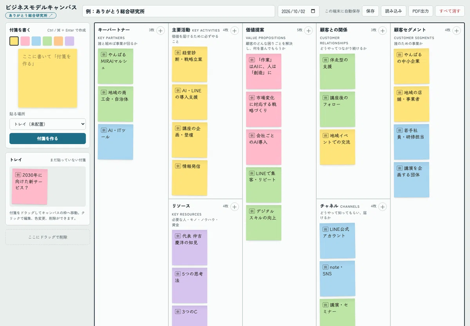This screenshot has width=470, height=326.
Task: Select the yellow sticky note color
Action: pyautogui.click(x=14, y=41)
